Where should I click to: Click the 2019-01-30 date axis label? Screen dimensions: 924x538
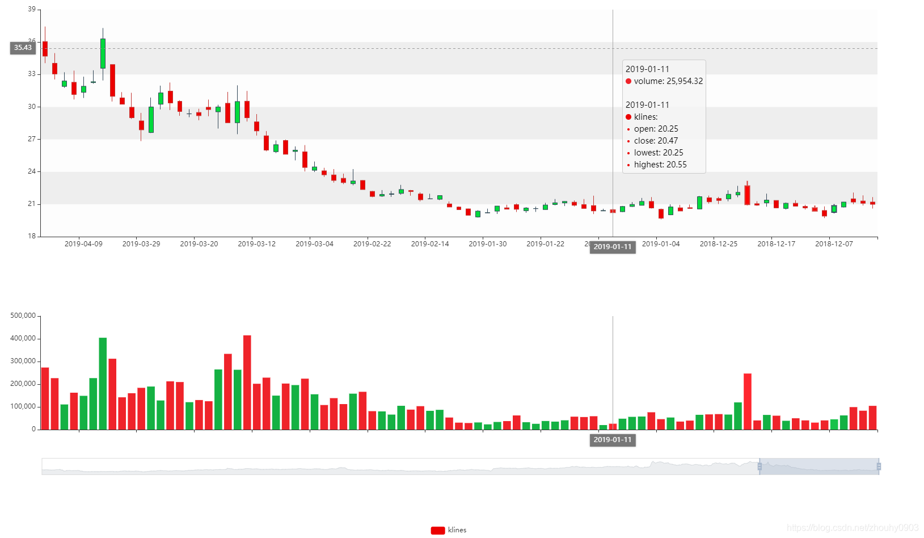488,244
